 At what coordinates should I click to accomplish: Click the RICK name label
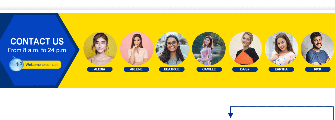pyautogui.click(x=318, y=69)
